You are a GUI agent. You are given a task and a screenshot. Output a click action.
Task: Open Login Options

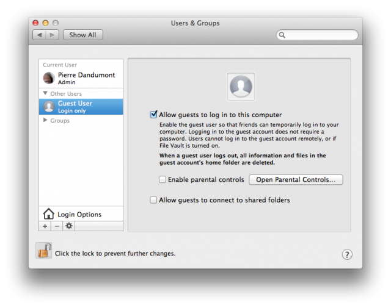pos(81,214)
